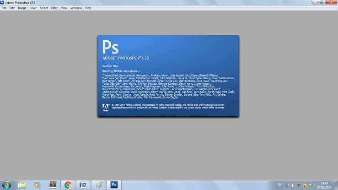338x190 pixels.
Task: Restore down the Photoshop window
Action: click(322, 2)
